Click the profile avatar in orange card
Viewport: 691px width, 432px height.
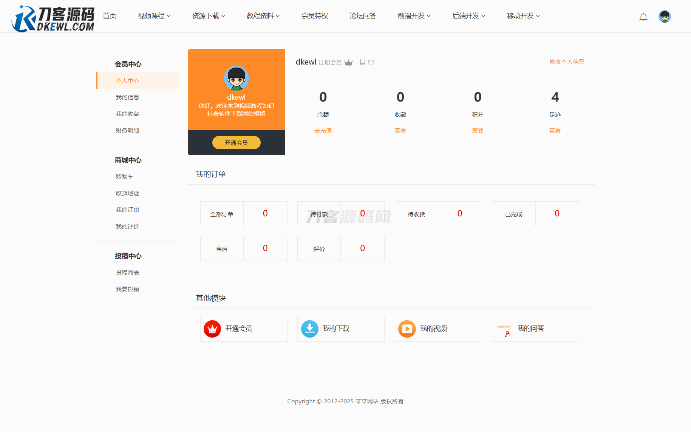(x=236, y=78)
